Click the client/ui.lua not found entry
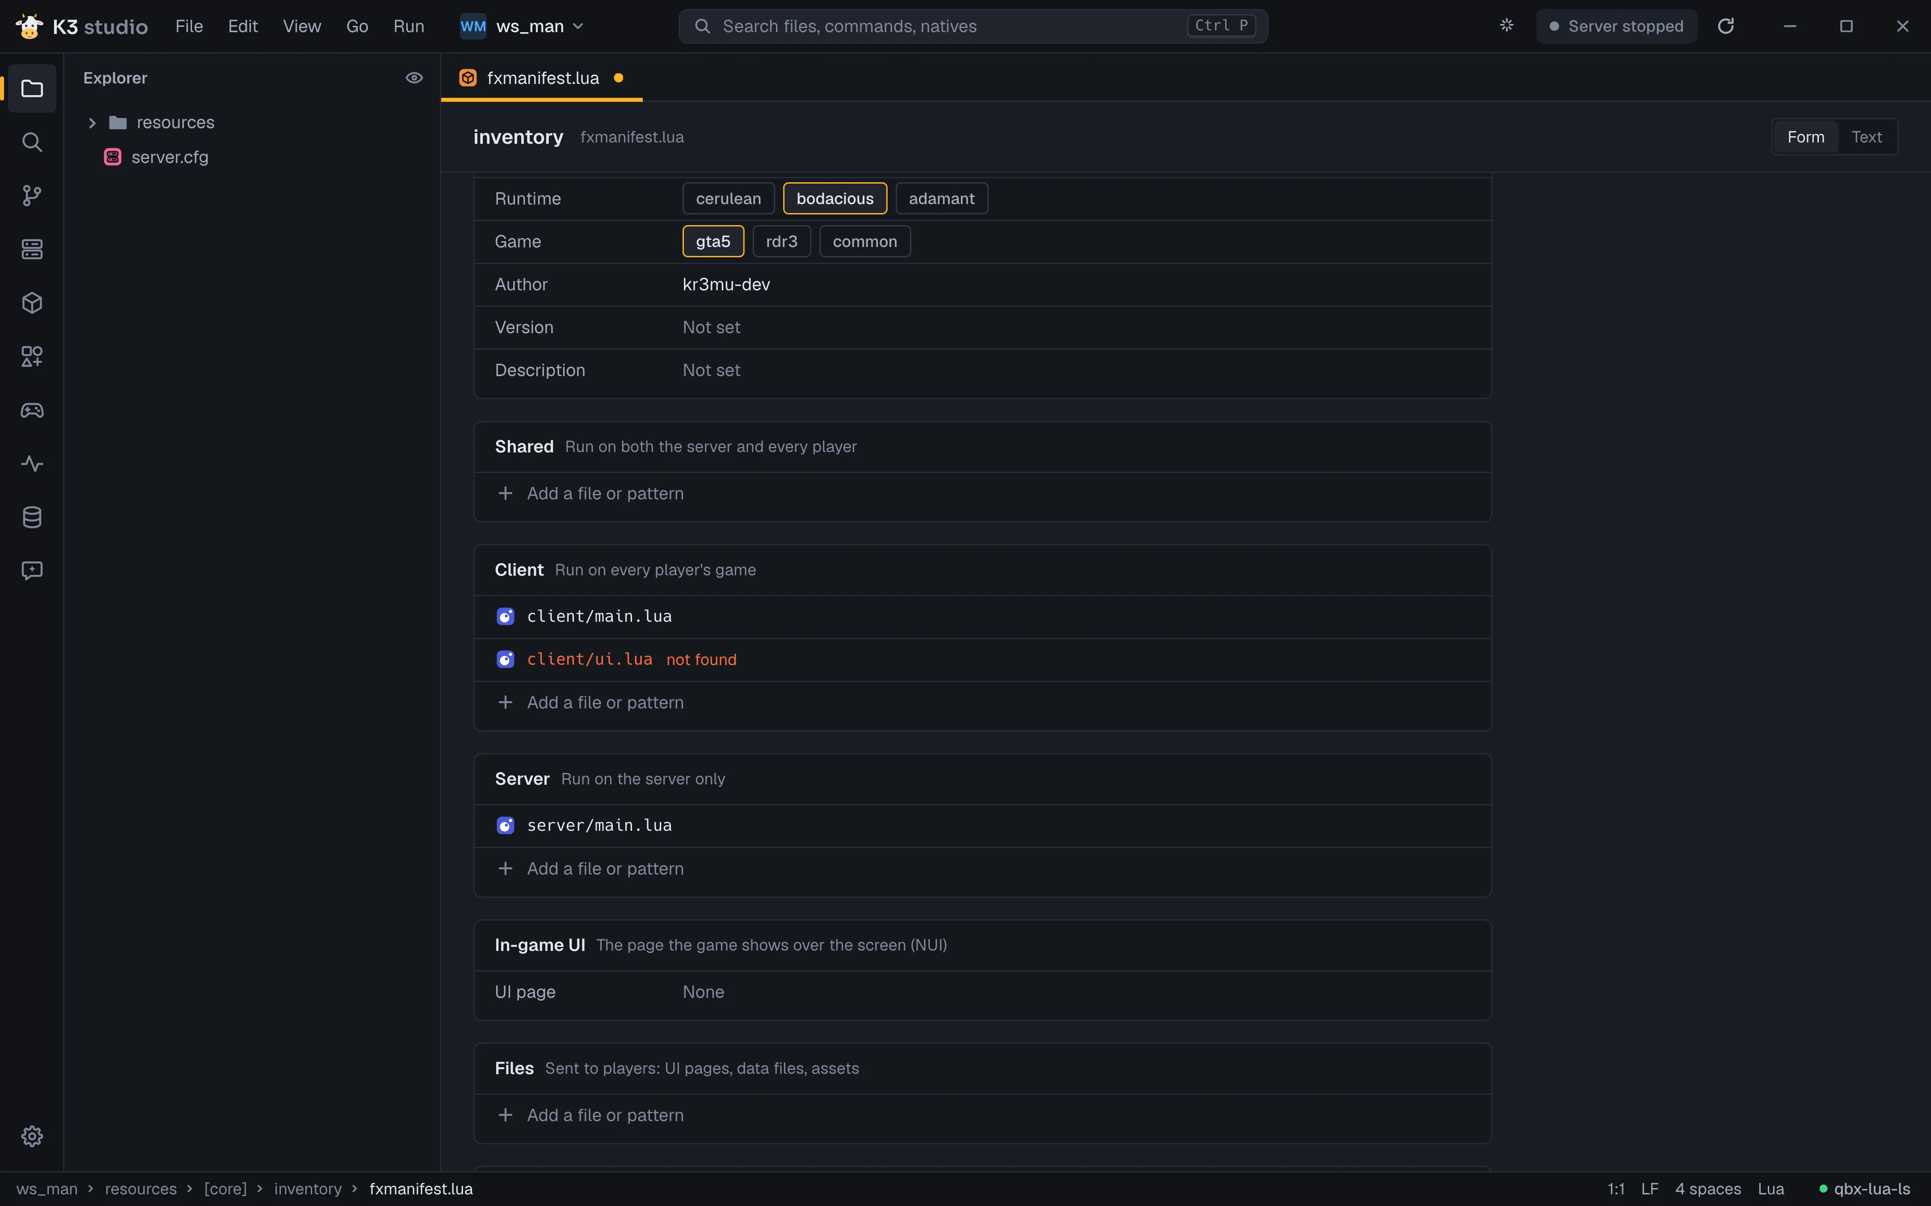This screenshot has width=1931, height=1206. (982, 660)
